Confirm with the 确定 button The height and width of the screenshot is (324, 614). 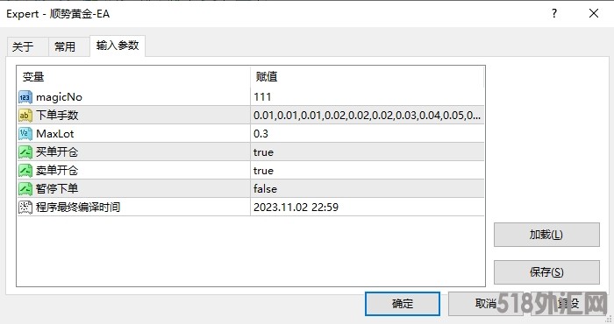click(403, 304)
